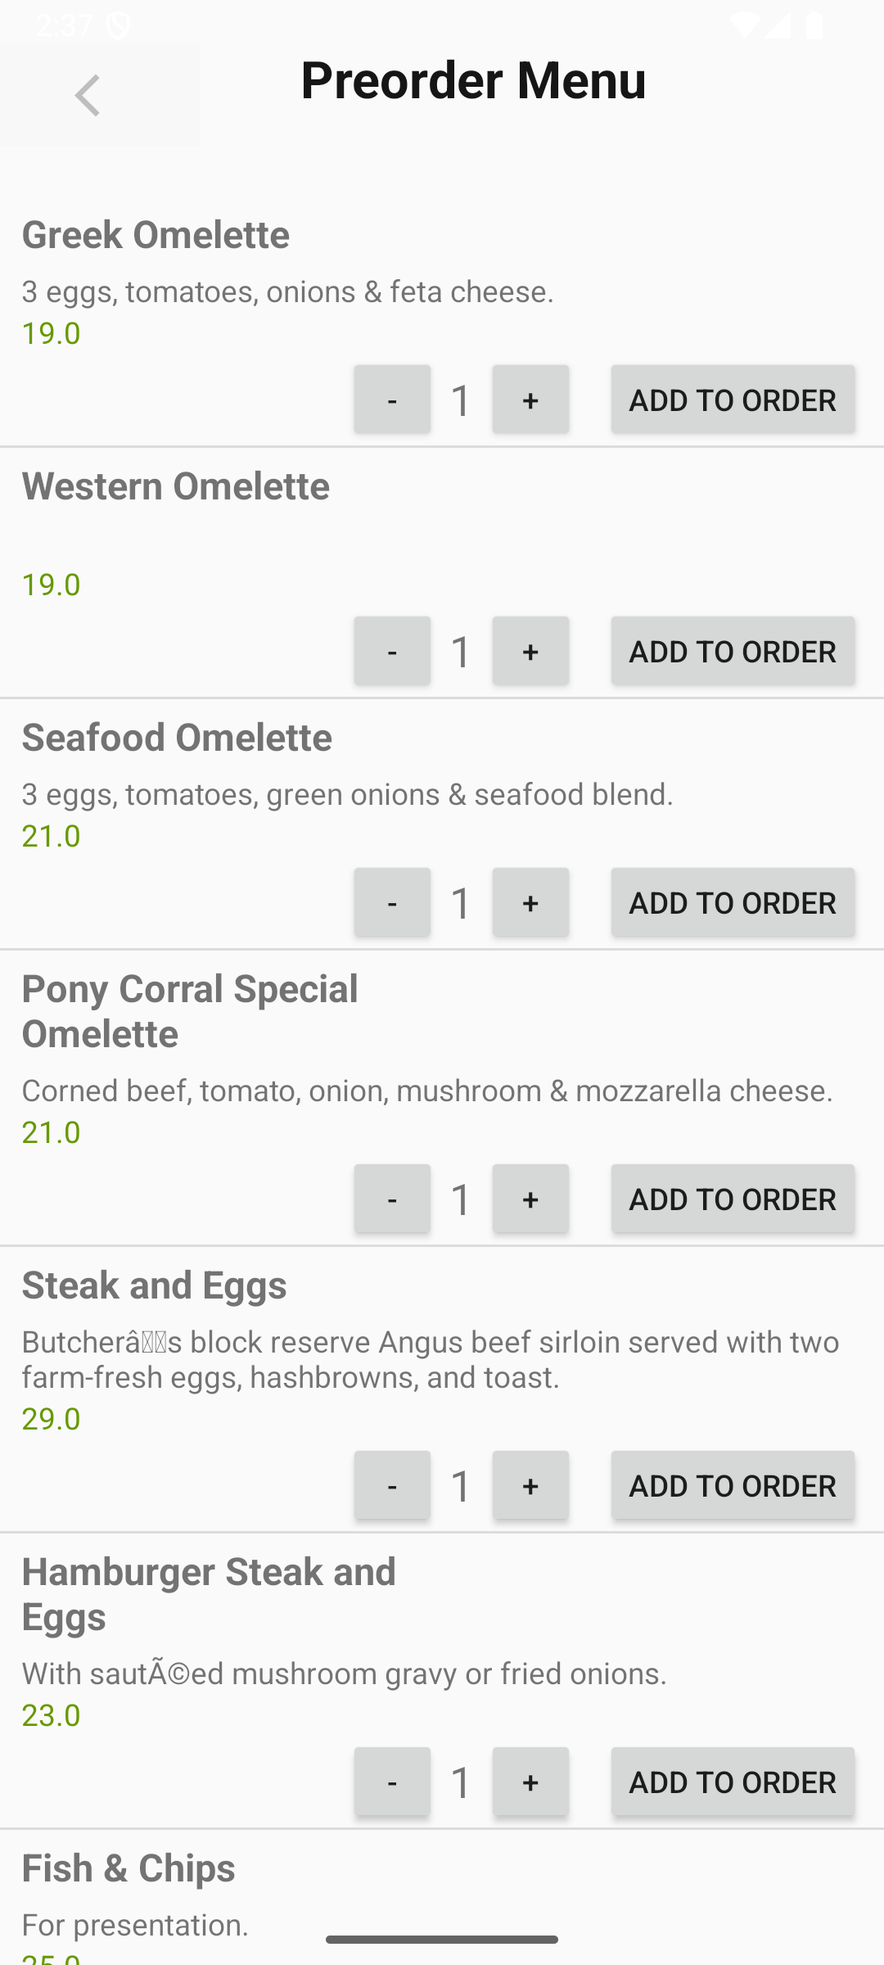Increase Western Omelette quantity
The width and height of the screenshot is (884, 1965).
(530, 651)
